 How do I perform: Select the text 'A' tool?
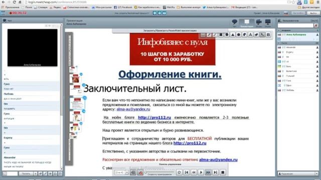coord(251,35)
